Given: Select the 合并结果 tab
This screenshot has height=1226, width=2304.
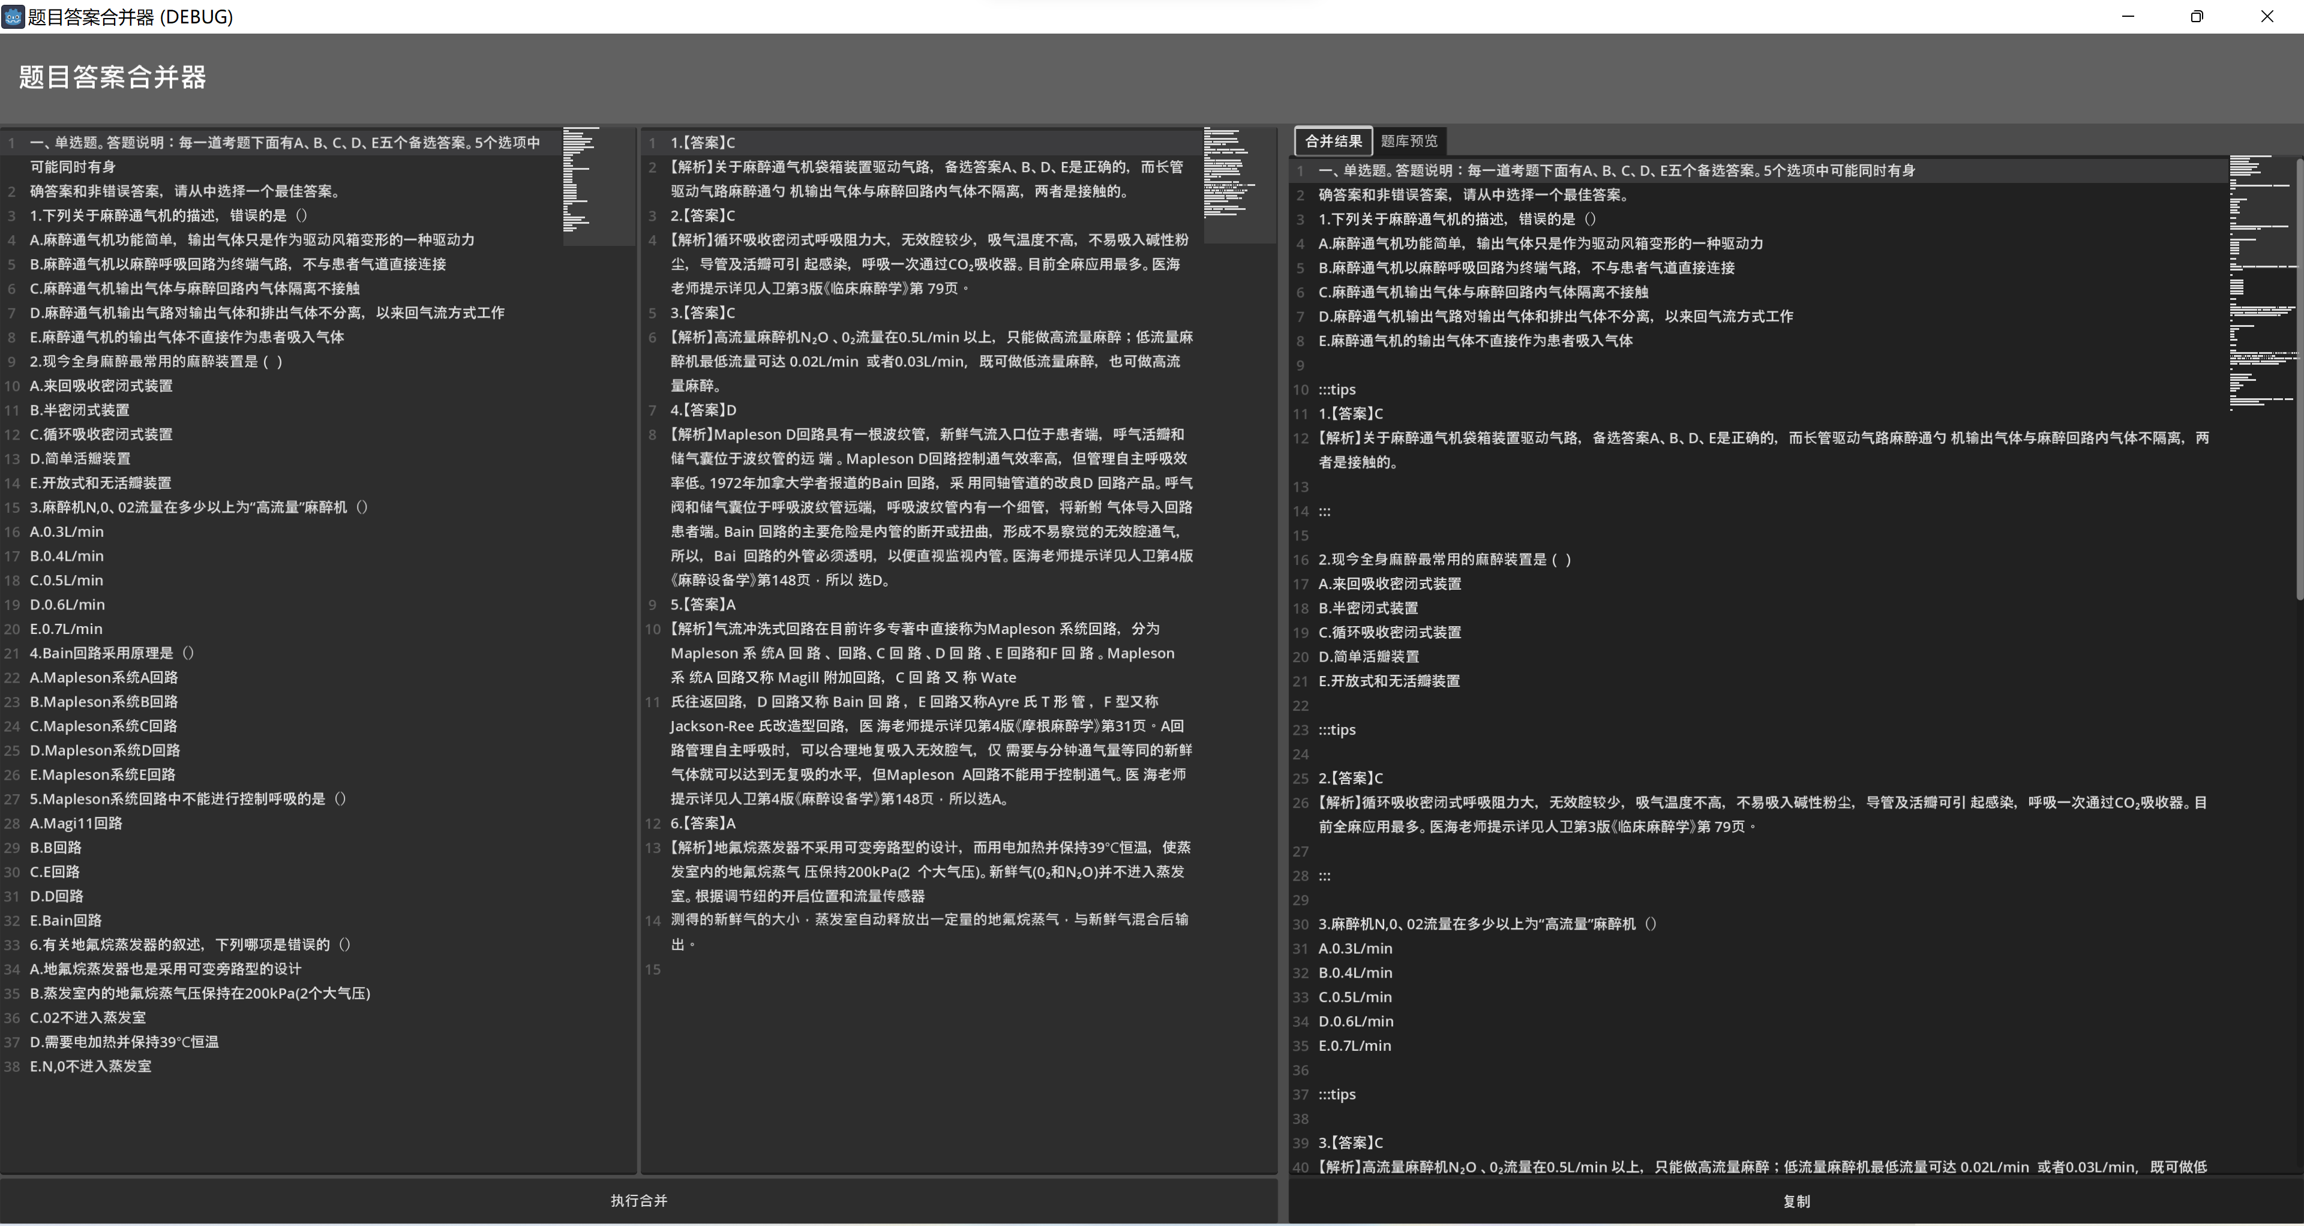Looking at the screenshot, I should [x=1333, y=142].
